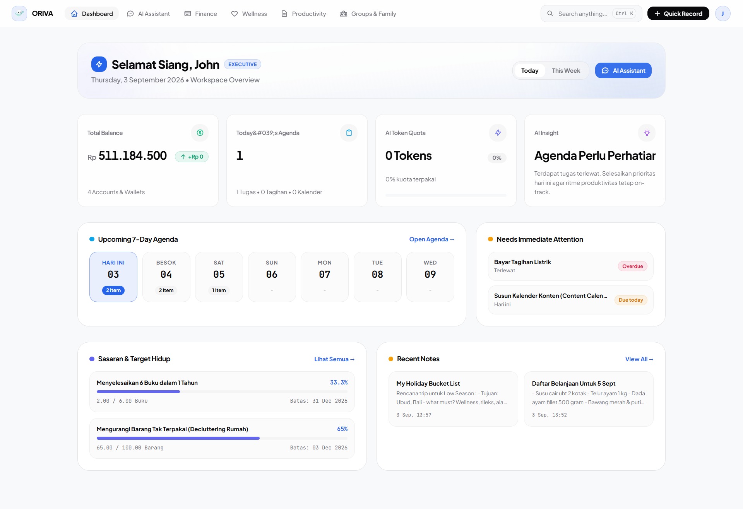Select the MON 07 day card
The height and width of the screenshot is (509, 743).
[x=325, y=277]
